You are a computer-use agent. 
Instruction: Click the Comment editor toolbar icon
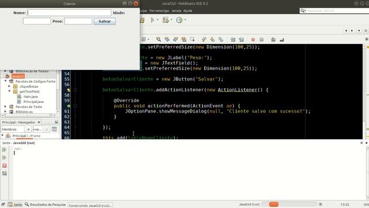[273, 40]
